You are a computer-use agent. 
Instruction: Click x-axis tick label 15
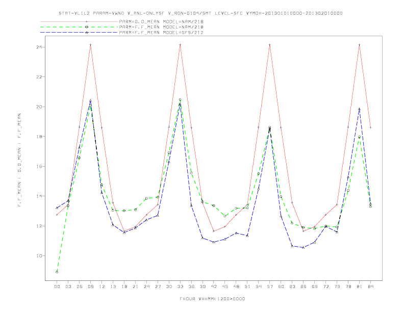[113, 287]
